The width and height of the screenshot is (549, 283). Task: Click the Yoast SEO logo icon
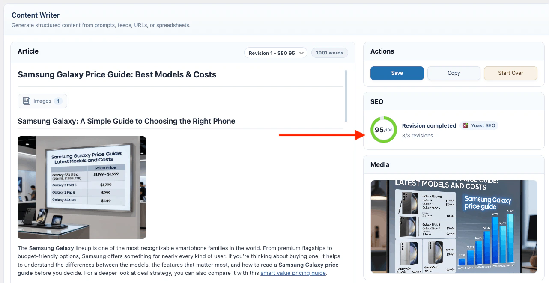465,125
